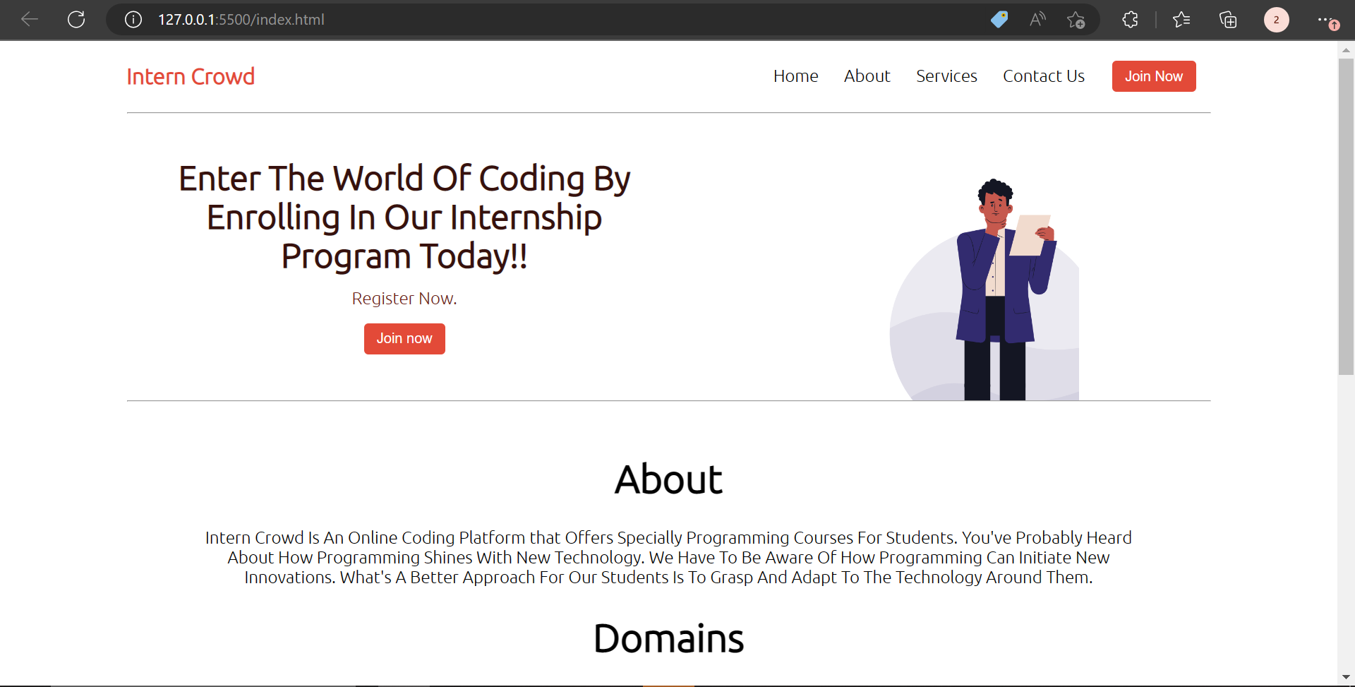Go to the About nav link
1355x687 pixels.
[x=867, y=76]
